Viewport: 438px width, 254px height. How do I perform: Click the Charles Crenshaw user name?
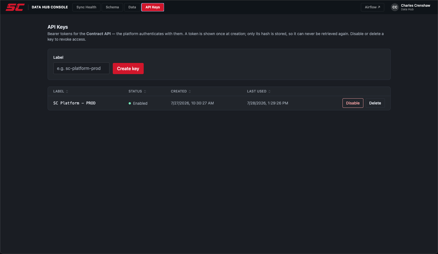415,6
